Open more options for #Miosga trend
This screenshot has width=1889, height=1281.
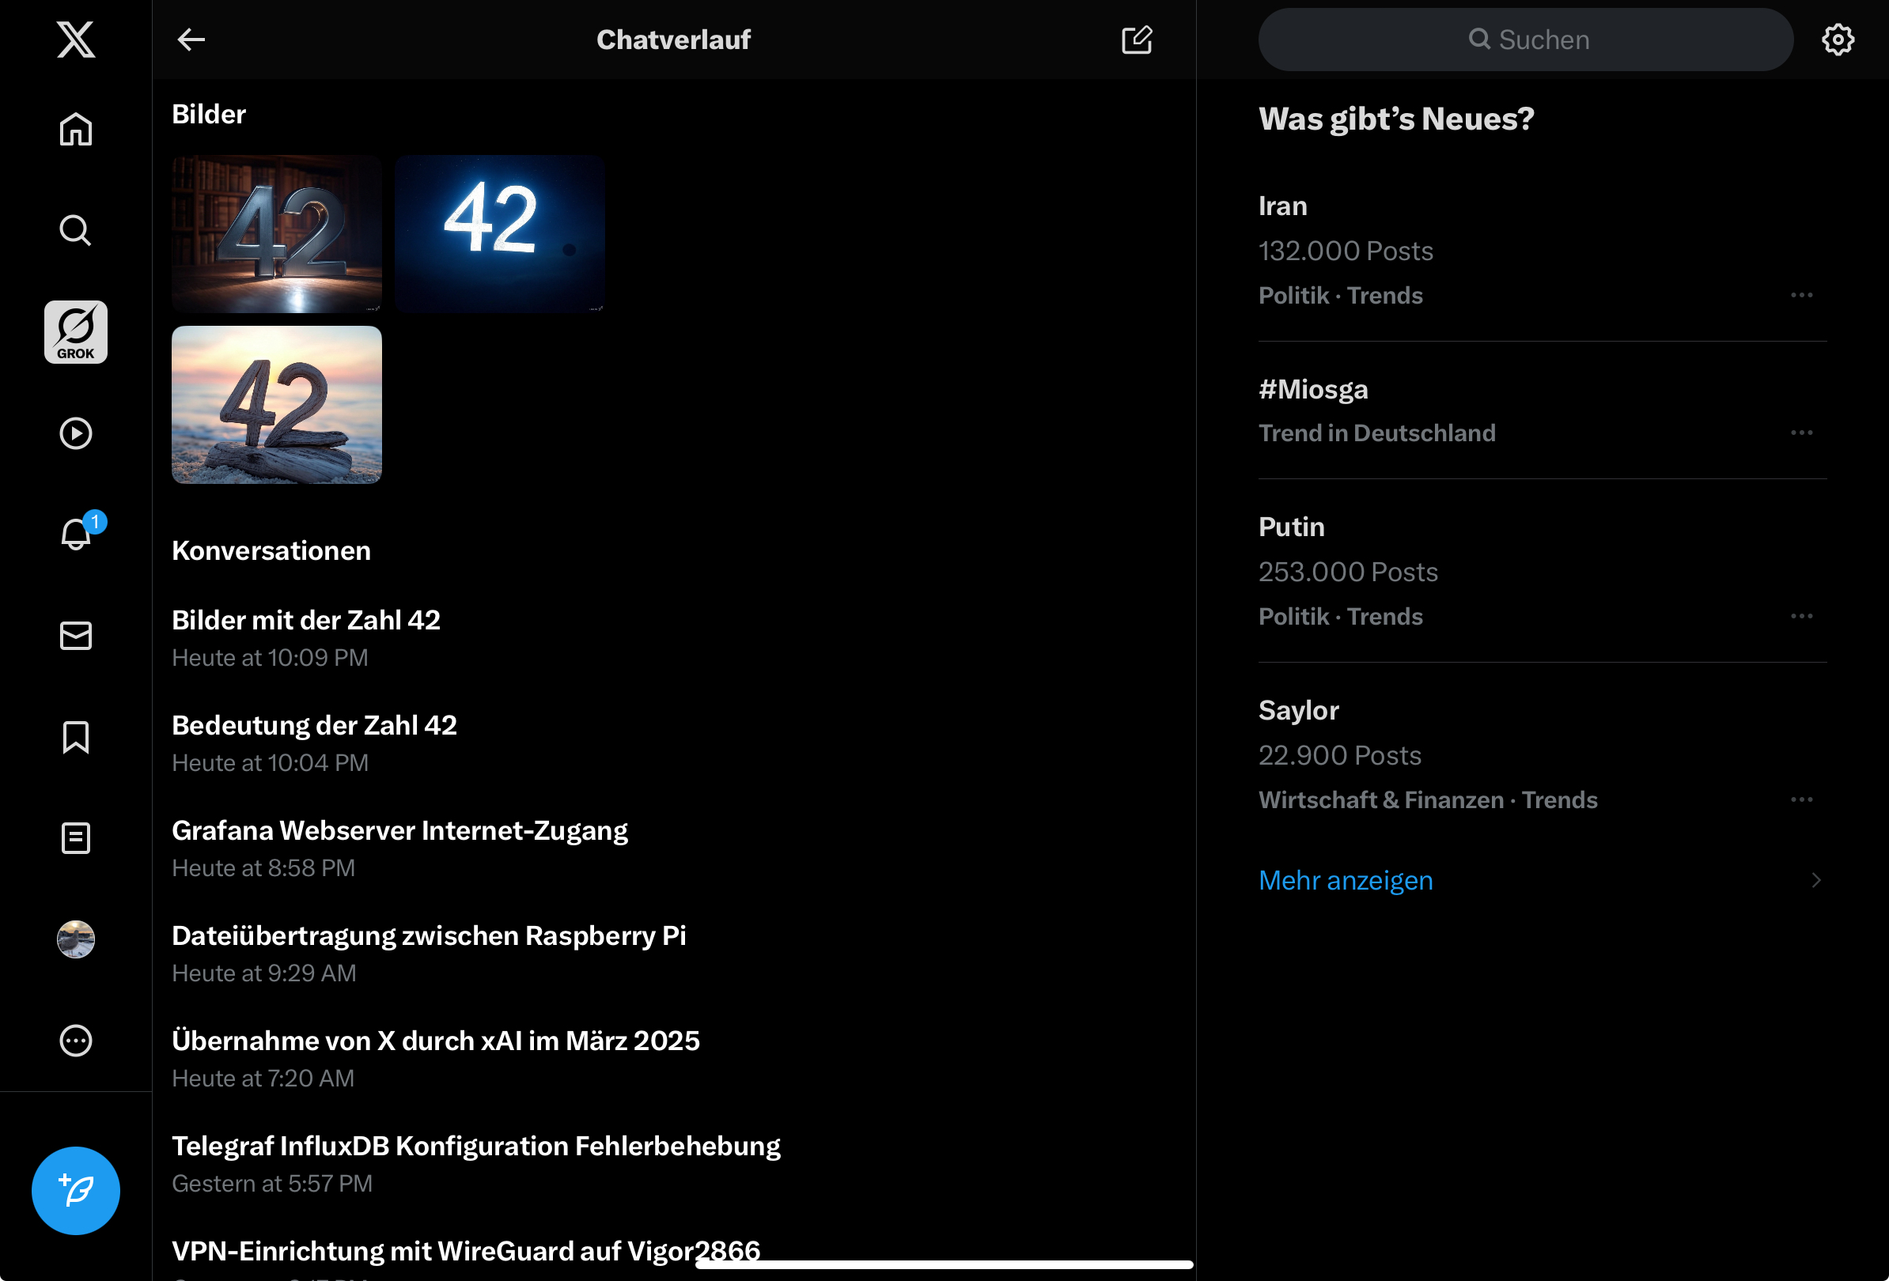1801,433
